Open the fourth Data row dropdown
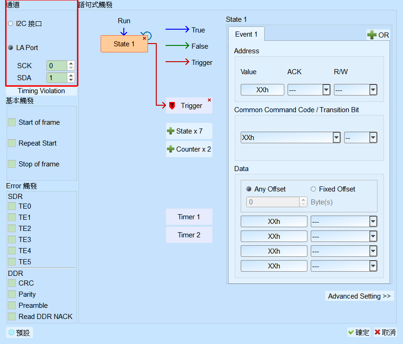The width and height of the screenshot is (403, 344). 344,266
